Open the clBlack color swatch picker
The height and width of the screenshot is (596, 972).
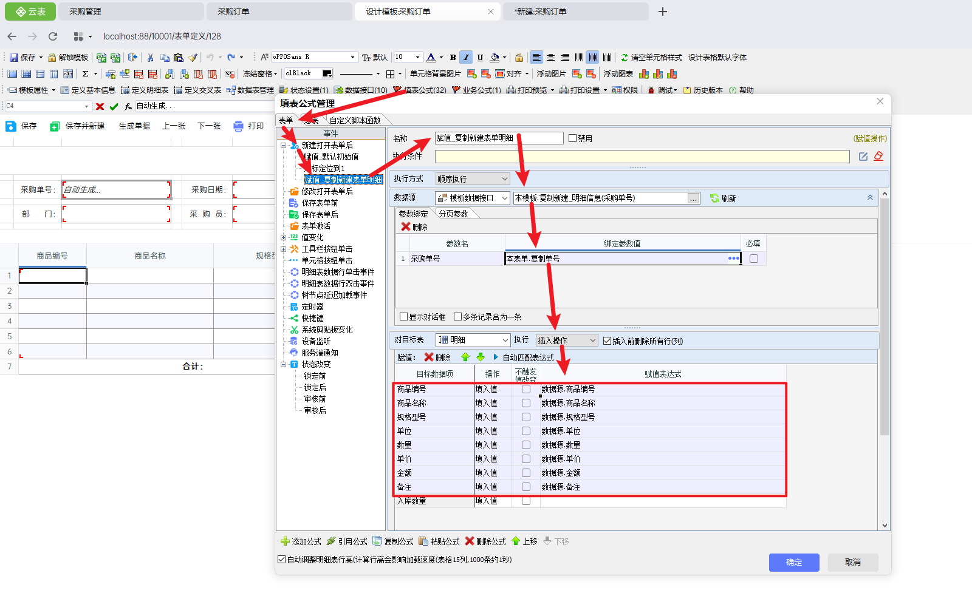(x=327, y=73)
